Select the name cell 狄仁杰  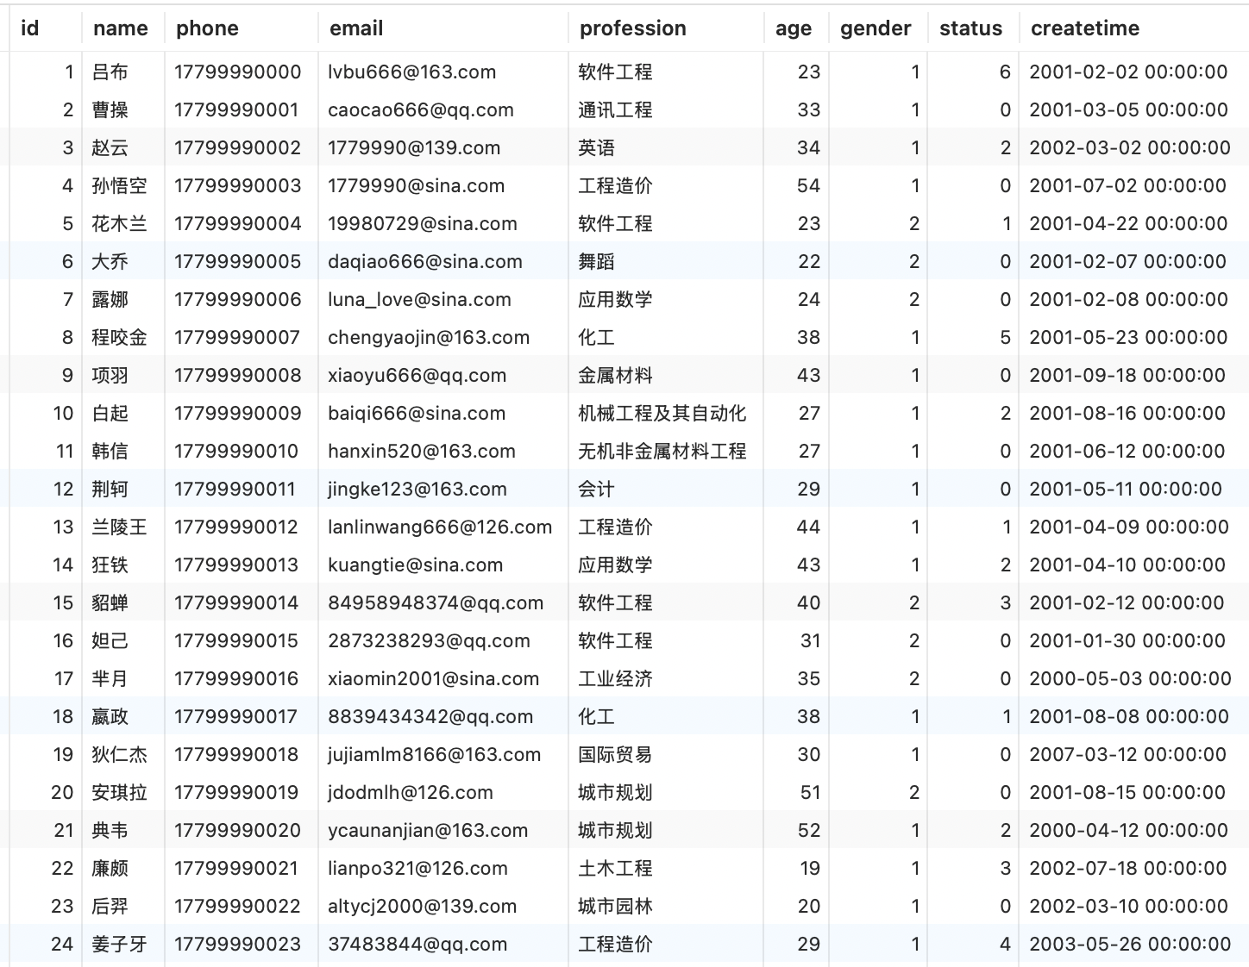(119, 755)
